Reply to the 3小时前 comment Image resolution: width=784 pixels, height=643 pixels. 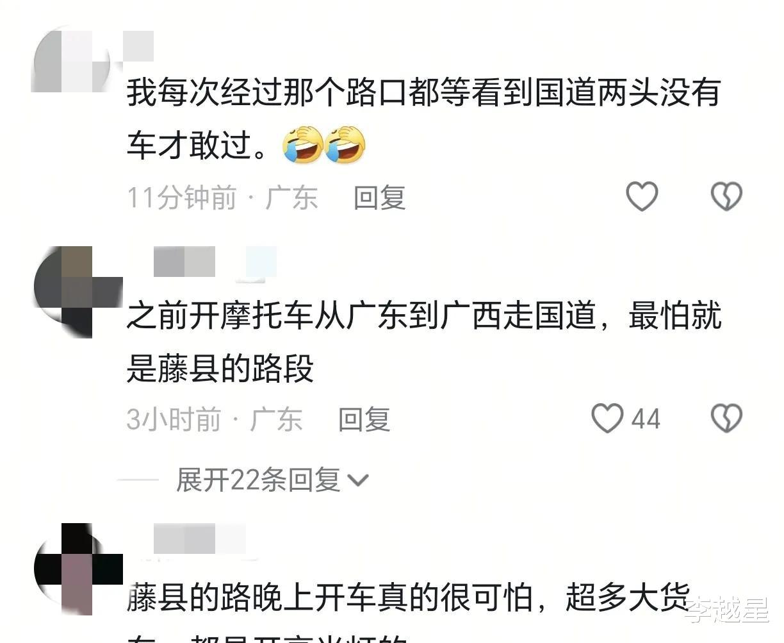click(364, 420)
